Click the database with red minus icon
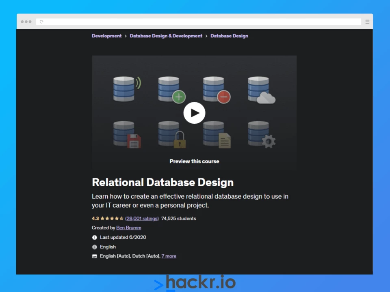 [x=217, y=90]
